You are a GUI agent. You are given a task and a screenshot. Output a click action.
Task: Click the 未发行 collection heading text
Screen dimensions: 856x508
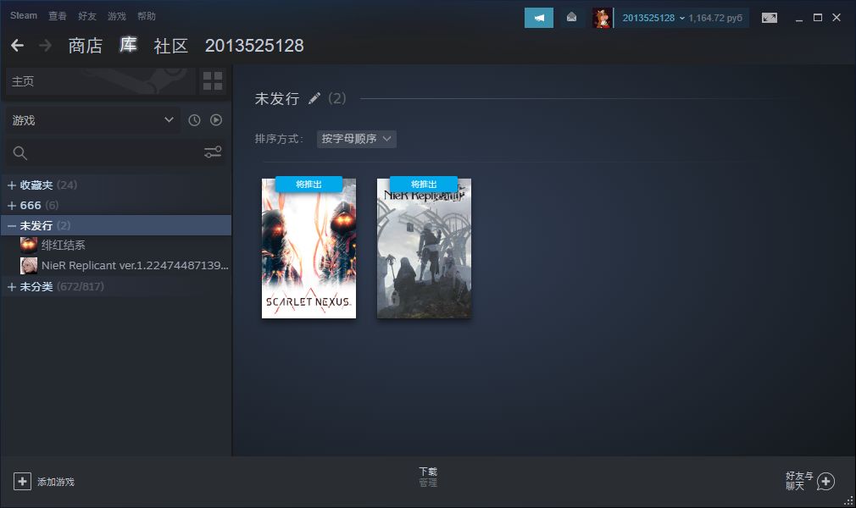pos(277,99)
